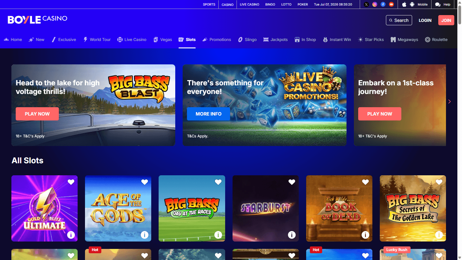Switch to BINGO in top bar
This screenshot has height=260, width=462.
[x=270, y=4]
